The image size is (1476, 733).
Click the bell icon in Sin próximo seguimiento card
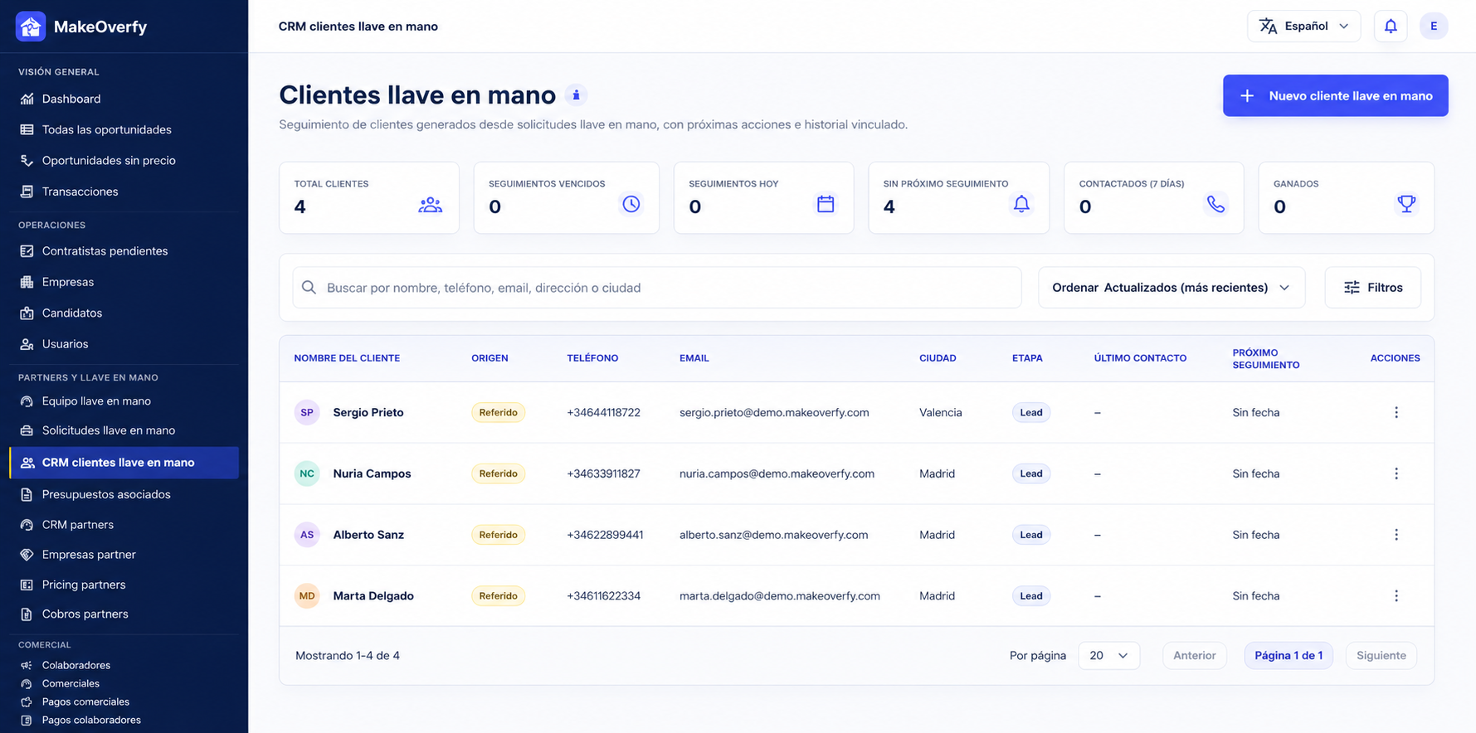coord(1021,204)
